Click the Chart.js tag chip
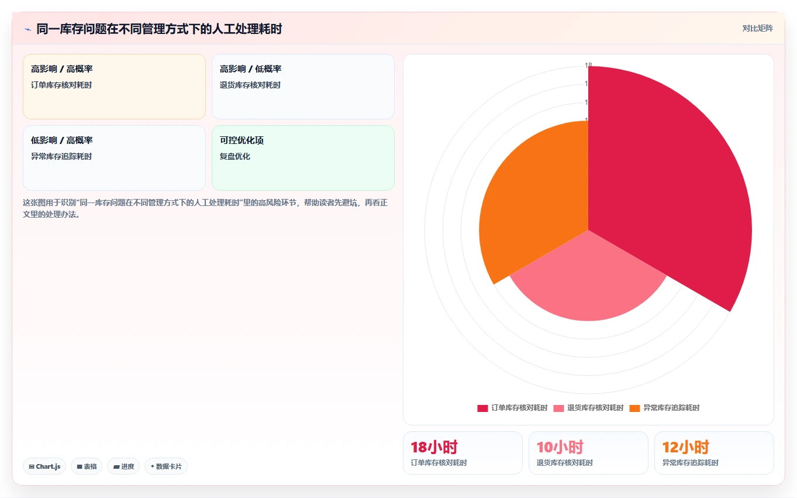Image resolution: width=797 pixels, height=498 pixels. point(44,466)
